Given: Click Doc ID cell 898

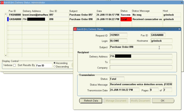Looking at the screenshot, I should pos(59,19).
